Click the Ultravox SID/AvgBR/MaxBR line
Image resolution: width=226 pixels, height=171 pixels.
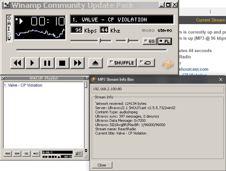point(130,125)
